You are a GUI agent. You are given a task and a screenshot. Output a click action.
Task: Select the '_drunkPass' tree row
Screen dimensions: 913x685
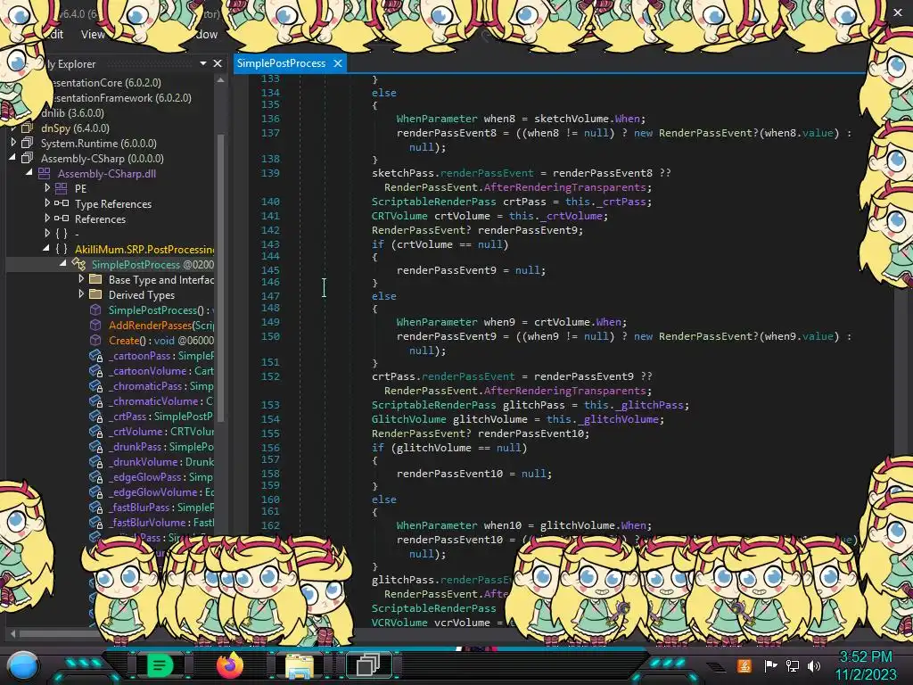(x=152, y=447)
